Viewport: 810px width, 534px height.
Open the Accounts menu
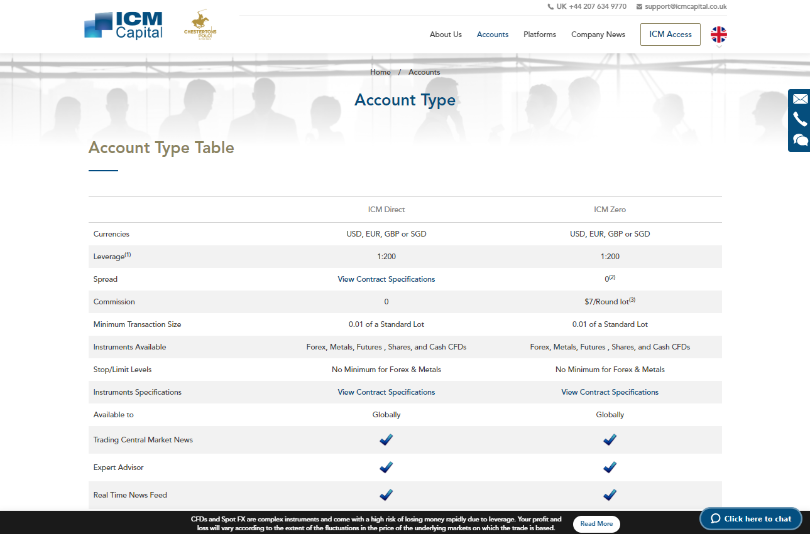pos(493,35)
